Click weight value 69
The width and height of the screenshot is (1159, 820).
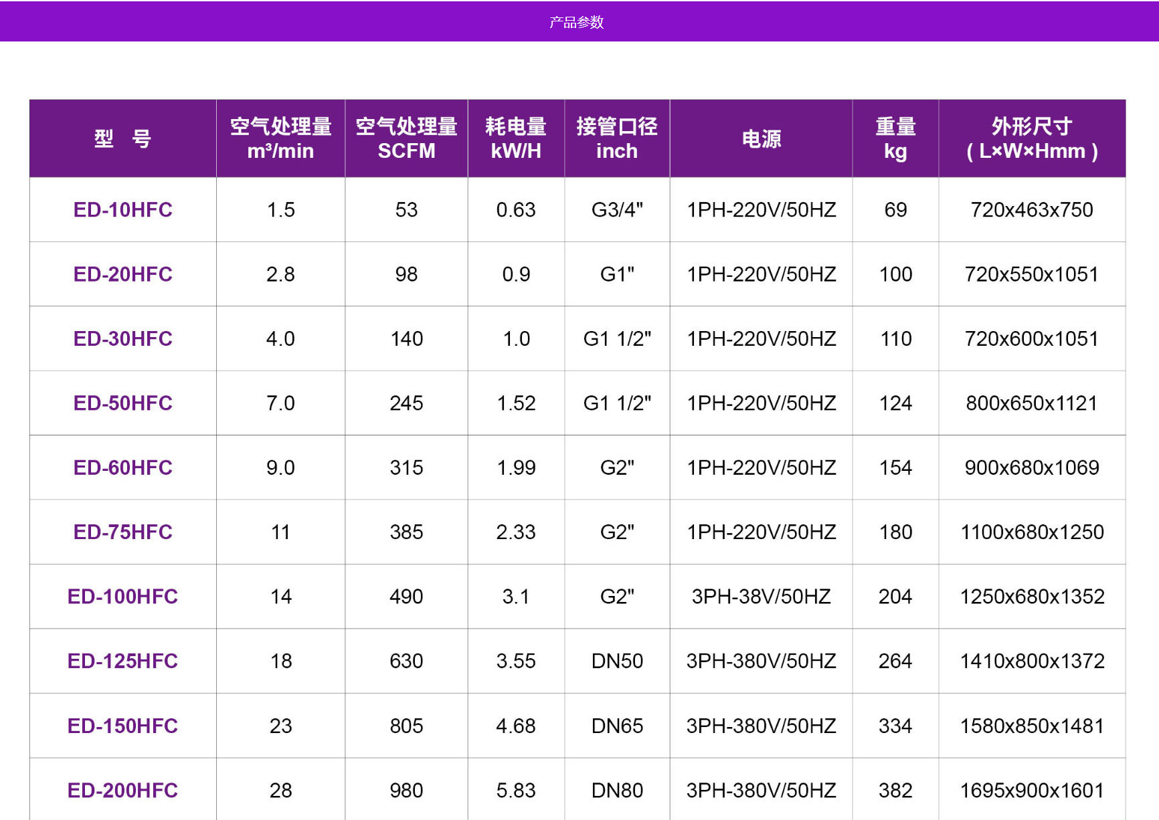coord(895,210)
